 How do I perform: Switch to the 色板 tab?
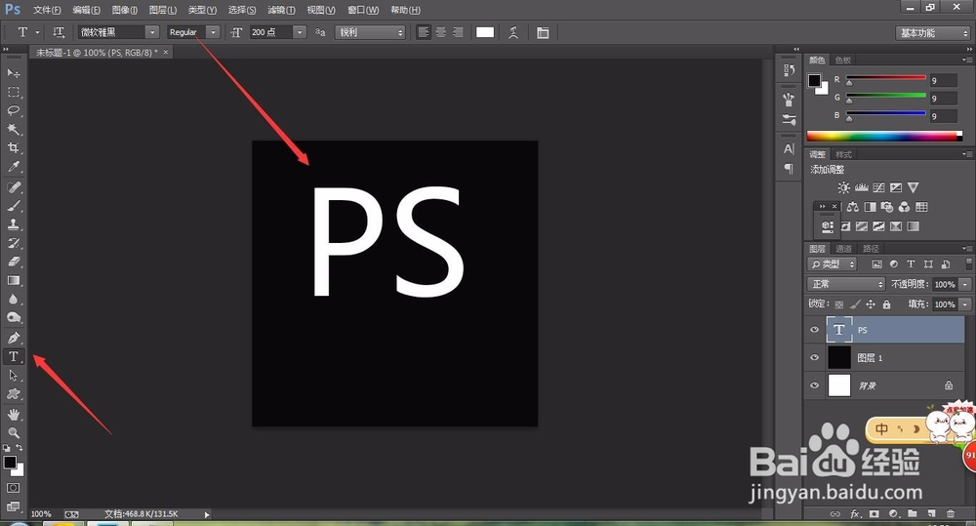click(x=843, y=60)
